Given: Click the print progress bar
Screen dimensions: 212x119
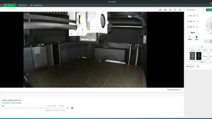Looking at the screenshot, I should [x=33, y=108].
